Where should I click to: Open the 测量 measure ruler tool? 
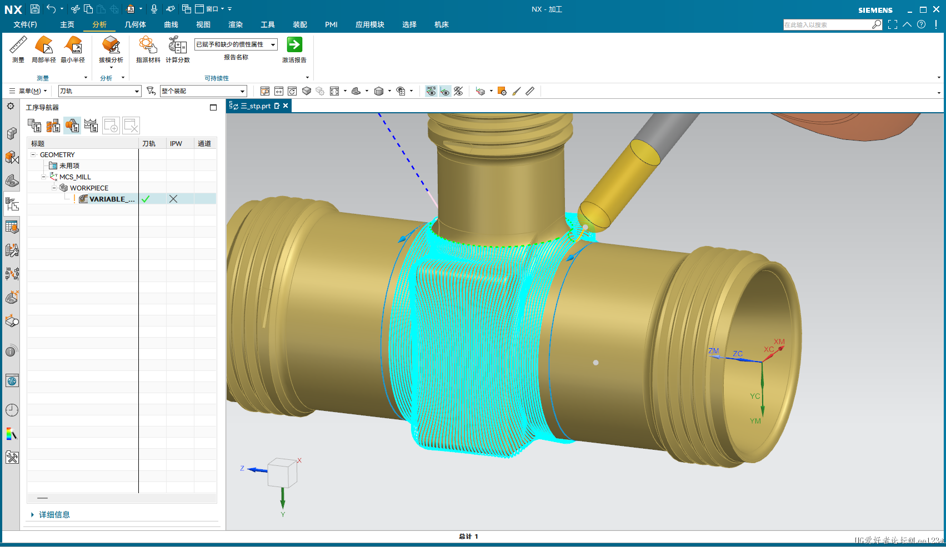point(18,49)
